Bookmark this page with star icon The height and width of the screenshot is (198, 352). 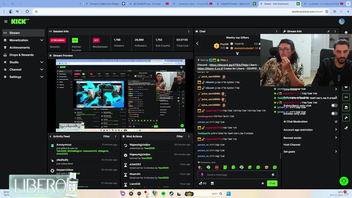click(36, 12)
